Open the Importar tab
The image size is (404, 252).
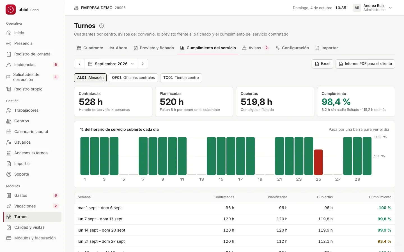pos(327,48)
